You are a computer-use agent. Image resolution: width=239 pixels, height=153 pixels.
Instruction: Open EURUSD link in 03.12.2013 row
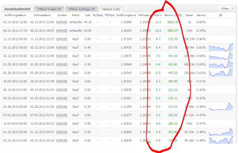coord(62,47)
